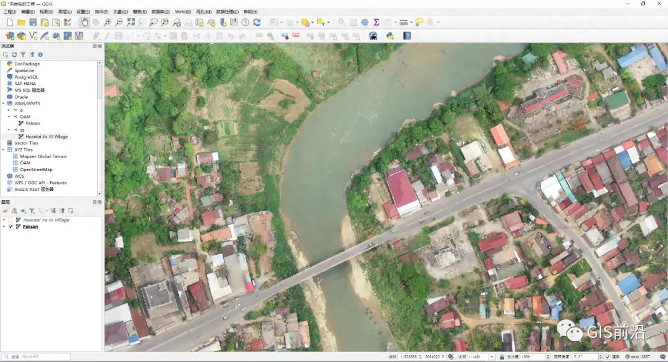Select the Pan Map hand tool
The height and width of the screenshot is (362, 668).
pos(85,22)
